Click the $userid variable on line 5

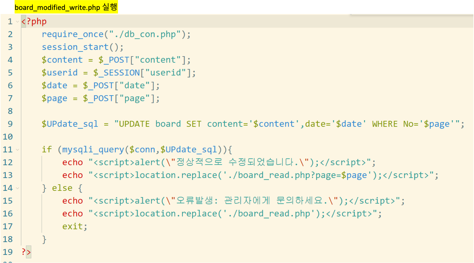click(60, 73)
